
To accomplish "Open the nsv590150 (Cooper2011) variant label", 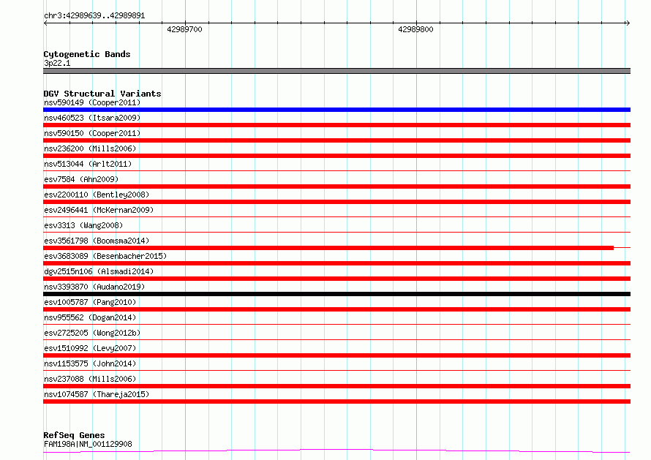I will click(x=92, y=133).
